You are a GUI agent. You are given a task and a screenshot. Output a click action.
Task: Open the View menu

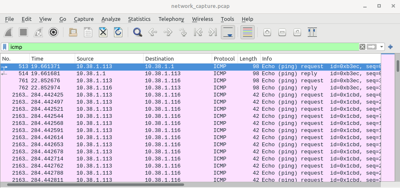(46, 19)
